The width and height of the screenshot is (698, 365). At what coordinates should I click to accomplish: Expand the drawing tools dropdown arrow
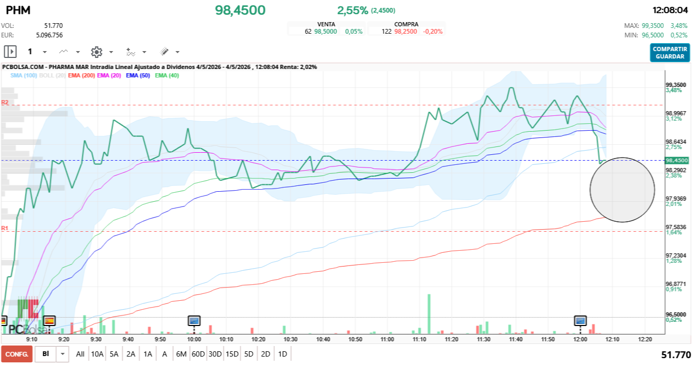tap(178, 52)
